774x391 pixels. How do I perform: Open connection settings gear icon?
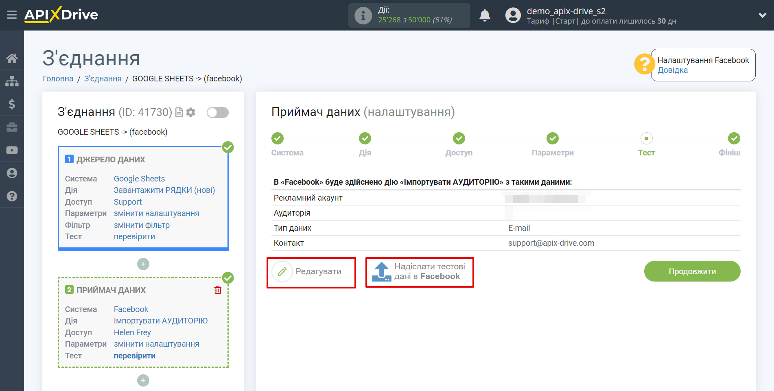pyautogui.click(x=190, y=112)
